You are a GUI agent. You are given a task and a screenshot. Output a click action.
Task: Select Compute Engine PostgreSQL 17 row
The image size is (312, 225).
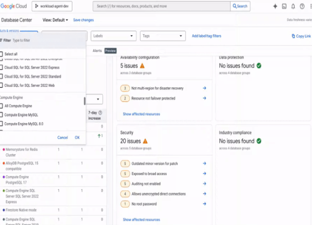(x=53, y=180)
